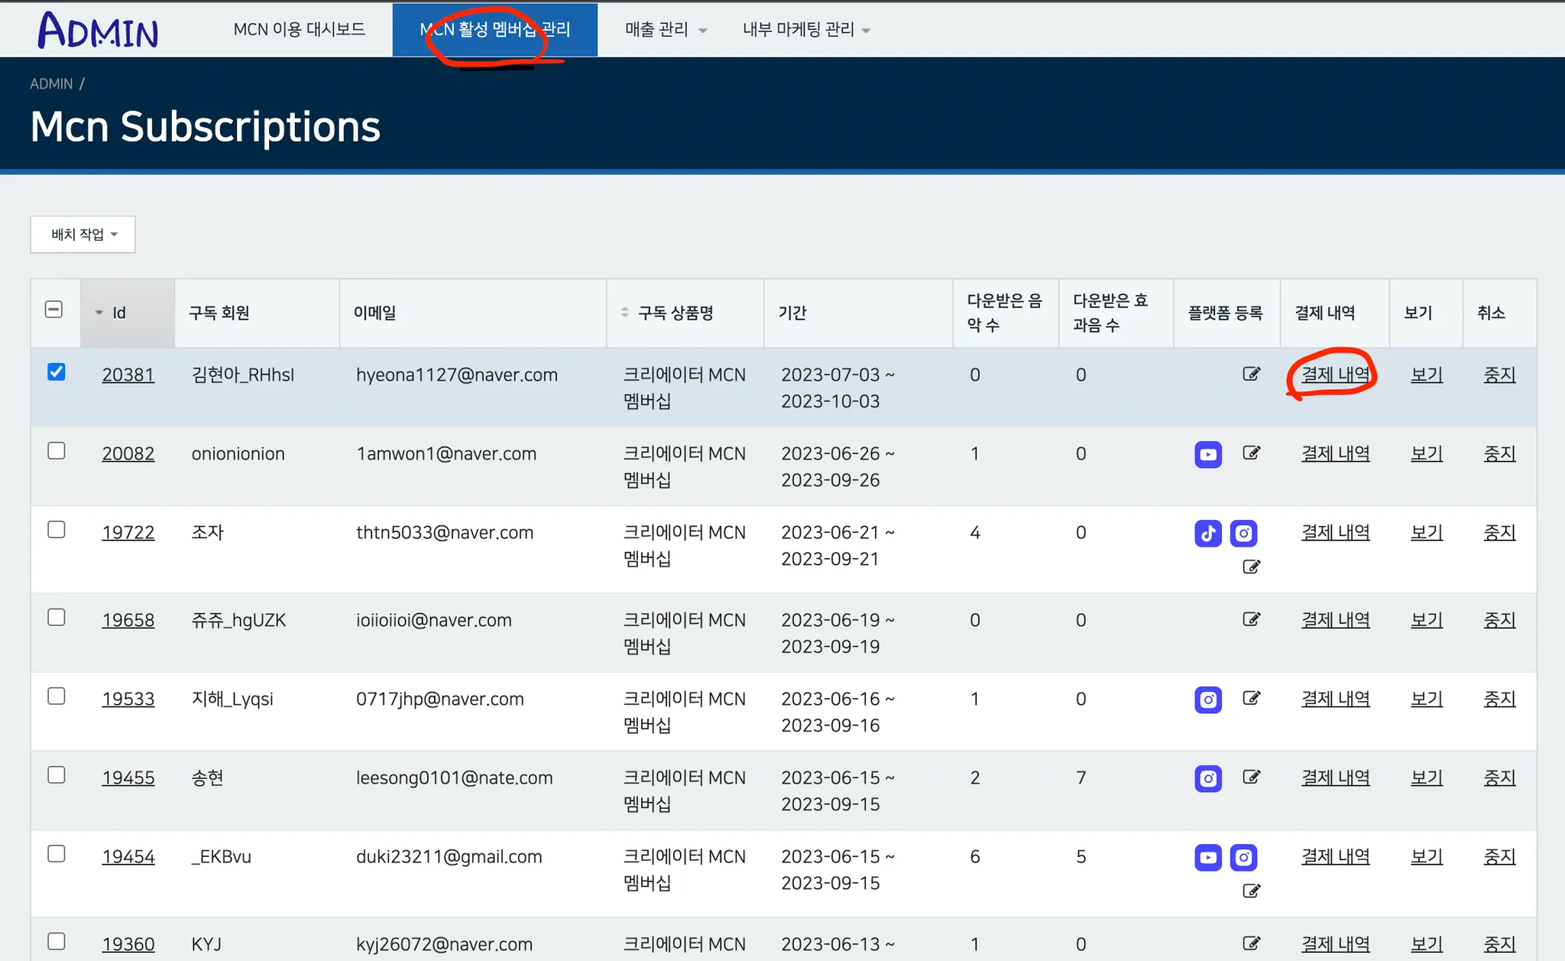Viewport: 1565px width, 961px height.
Task: Check the checkbox for subscription 20082
Action: point(57,451)
